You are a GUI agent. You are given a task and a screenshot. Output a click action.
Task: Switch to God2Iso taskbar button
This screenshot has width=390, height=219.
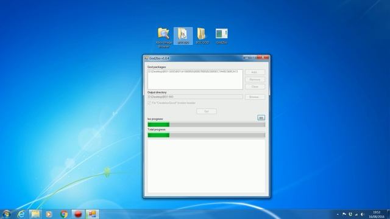(x=92, y=214)
